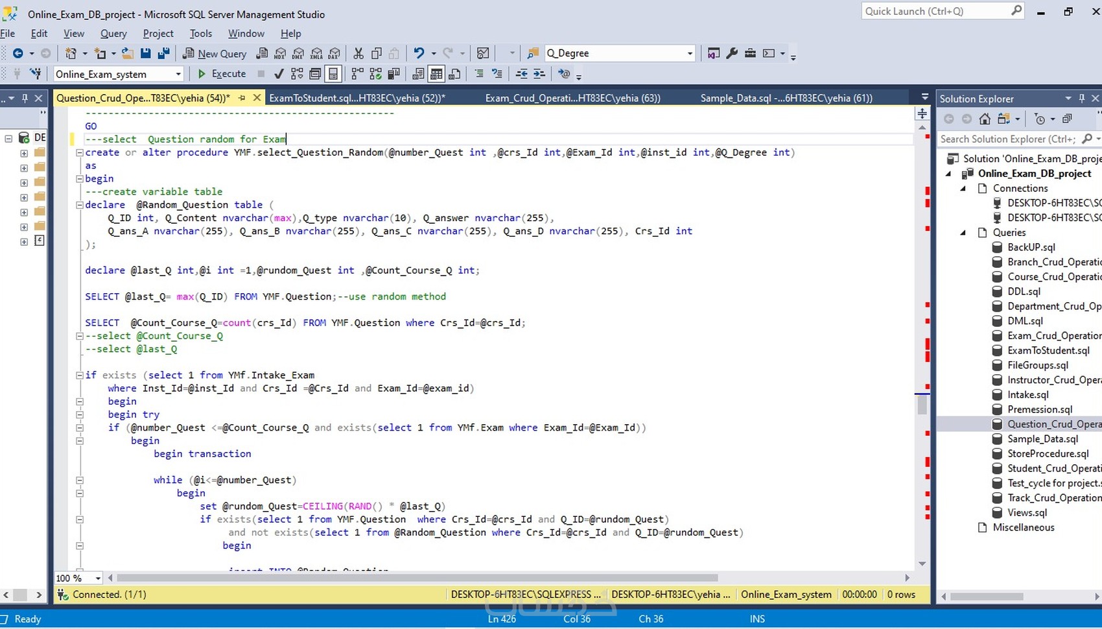The image size is (1102, 629).
Task: Click the MDX query icon
Action: pyautogui.click(x=280, y=53)
